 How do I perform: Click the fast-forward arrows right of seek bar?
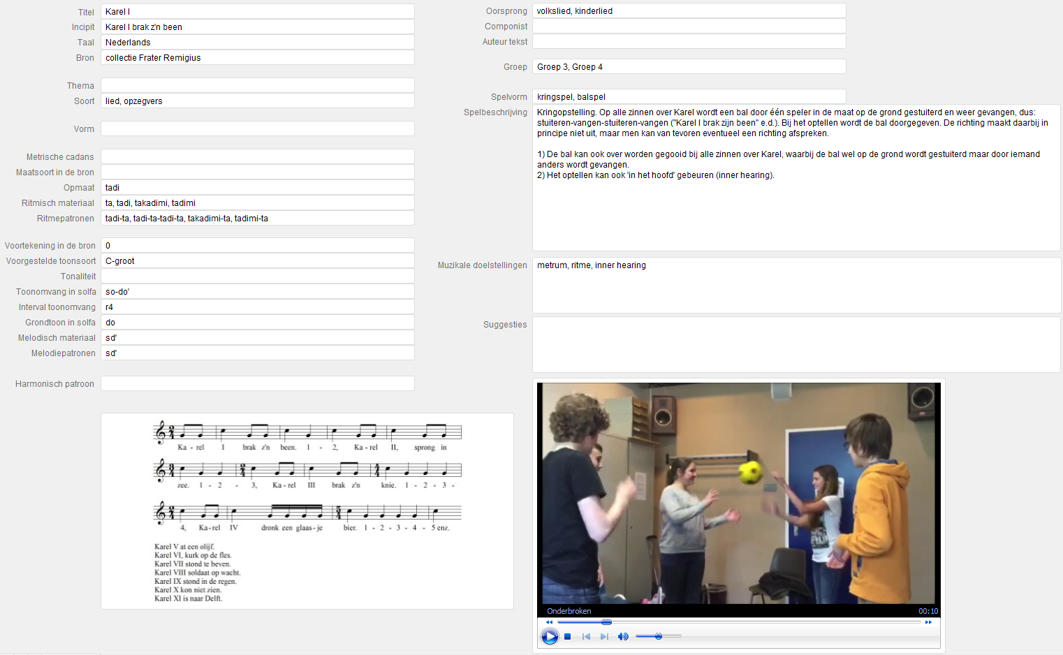coord(928,622)
